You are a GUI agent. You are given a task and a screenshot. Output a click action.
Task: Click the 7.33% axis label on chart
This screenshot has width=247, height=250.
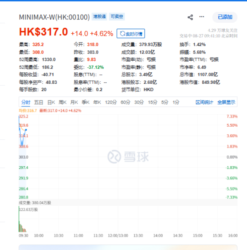point(232,117)
